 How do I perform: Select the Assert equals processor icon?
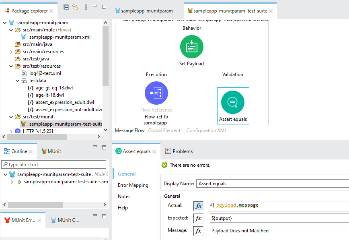[232, 102]
